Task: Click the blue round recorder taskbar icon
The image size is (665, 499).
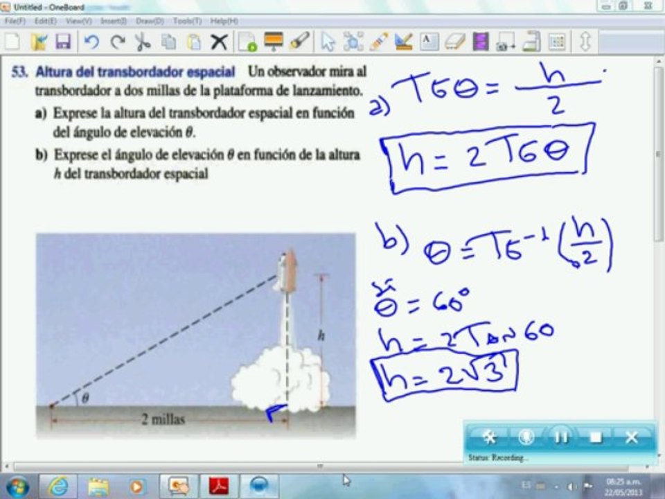Action: pos(258,487)
